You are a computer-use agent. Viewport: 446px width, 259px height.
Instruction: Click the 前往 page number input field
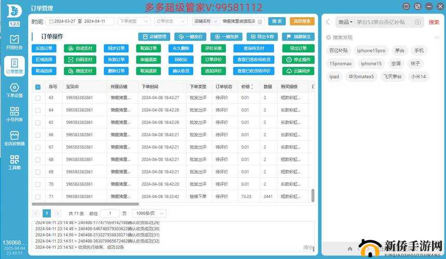tap(110, 213)
